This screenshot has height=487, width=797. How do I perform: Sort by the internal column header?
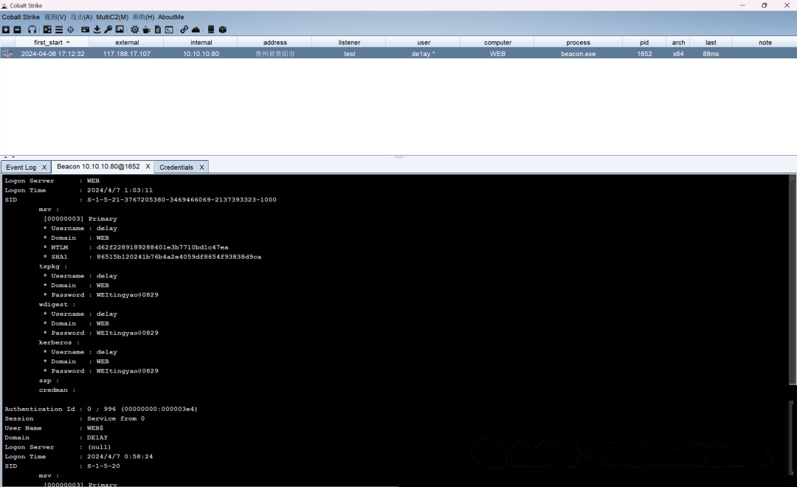click(201, 42)
